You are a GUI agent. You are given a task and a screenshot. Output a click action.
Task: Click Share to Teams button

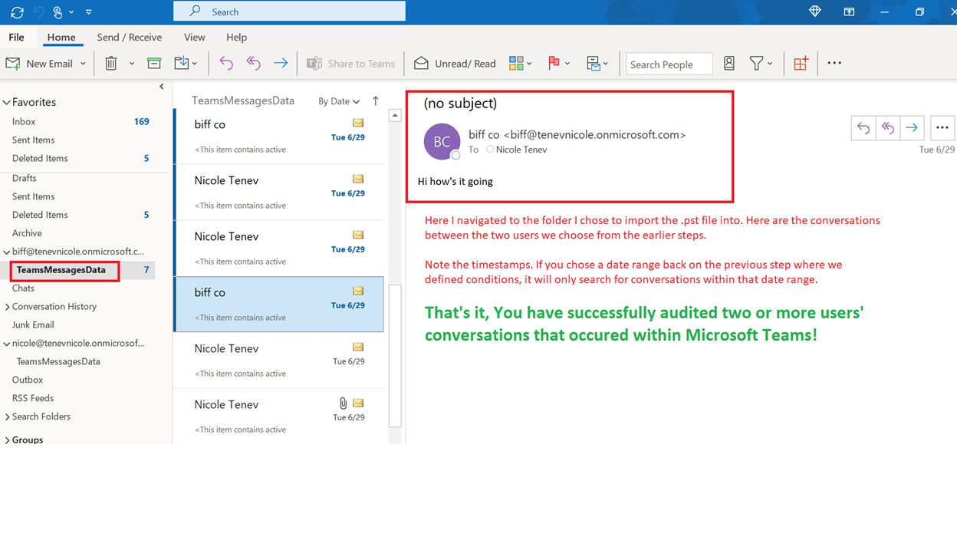click(351, 64)
